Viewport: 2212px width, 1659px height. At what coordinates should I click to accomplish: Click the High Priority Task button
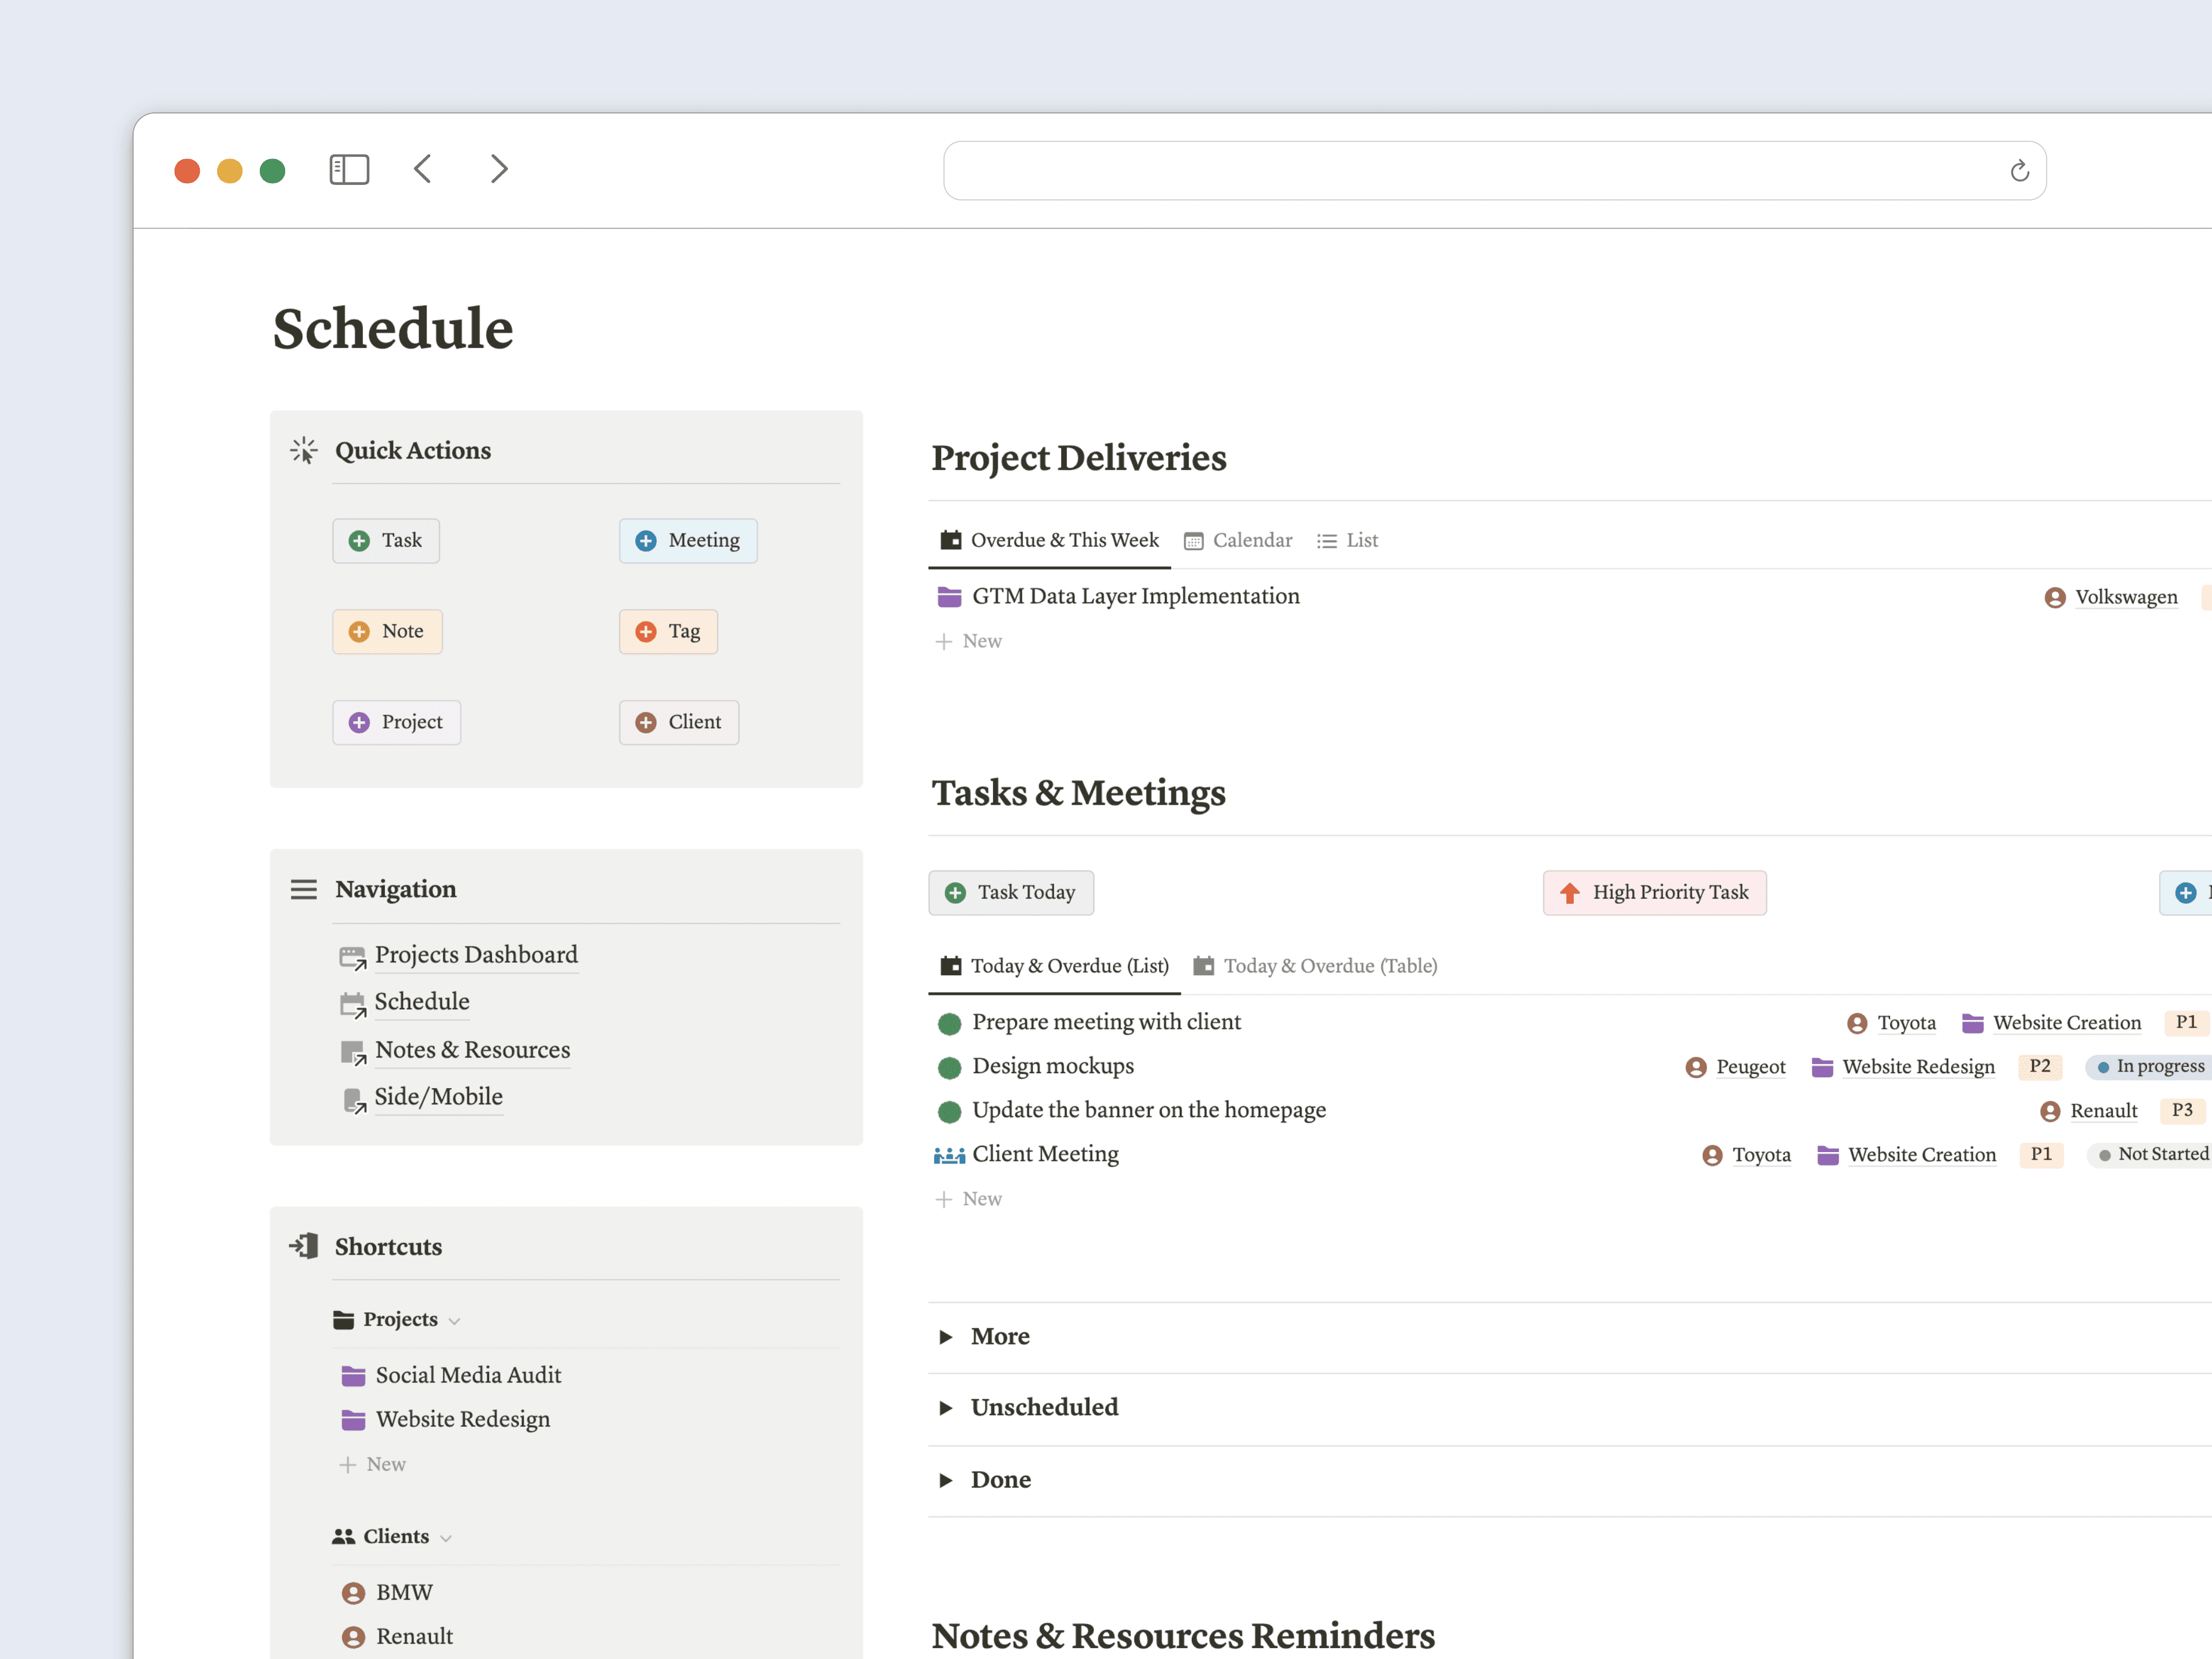tap(1654, 892)
